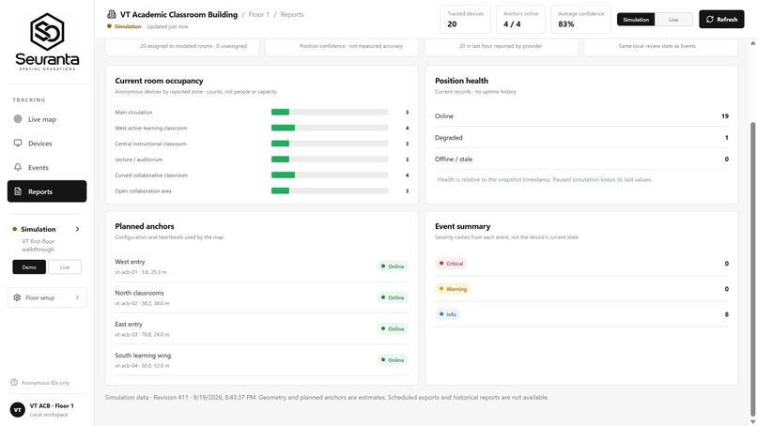Click the South learning wing anchor
Screen dimensions: 757x426
pyautogui.click(x=143, y=355)
